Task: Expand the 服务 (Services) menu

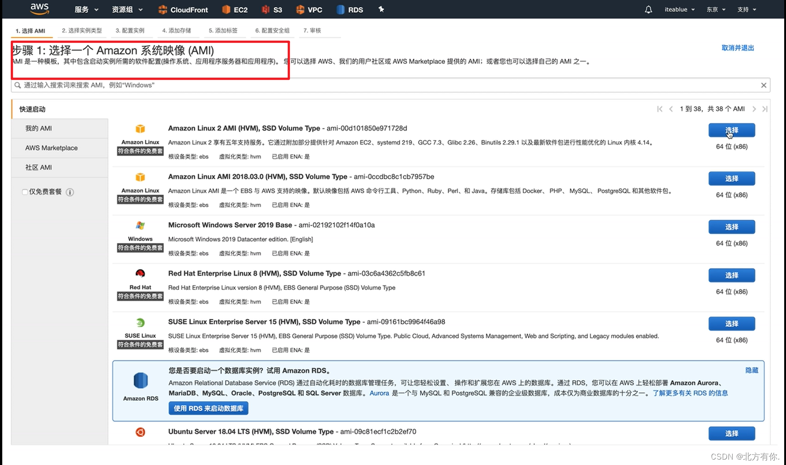Action: (x=86, y=9)
